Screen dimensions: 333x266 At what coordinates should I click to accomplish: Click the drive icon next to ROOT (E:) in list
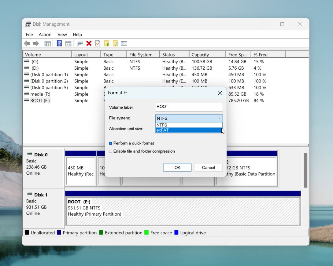[27, 100]
